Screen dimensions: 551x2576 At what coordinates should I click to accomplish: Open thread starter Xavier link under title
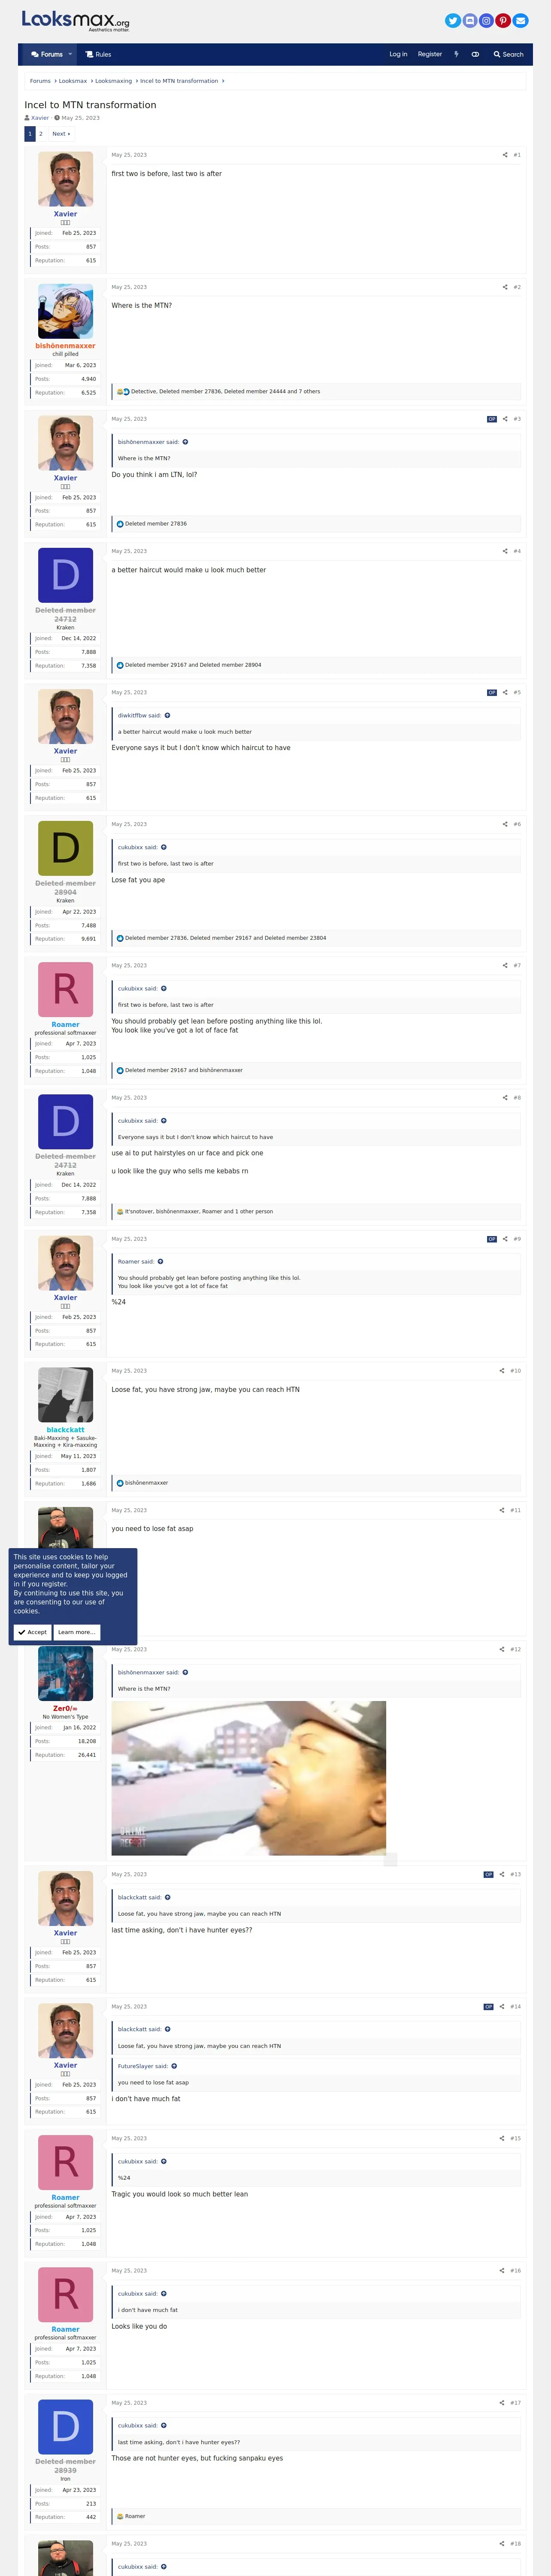pyautogui.click(x=40, y=118)
